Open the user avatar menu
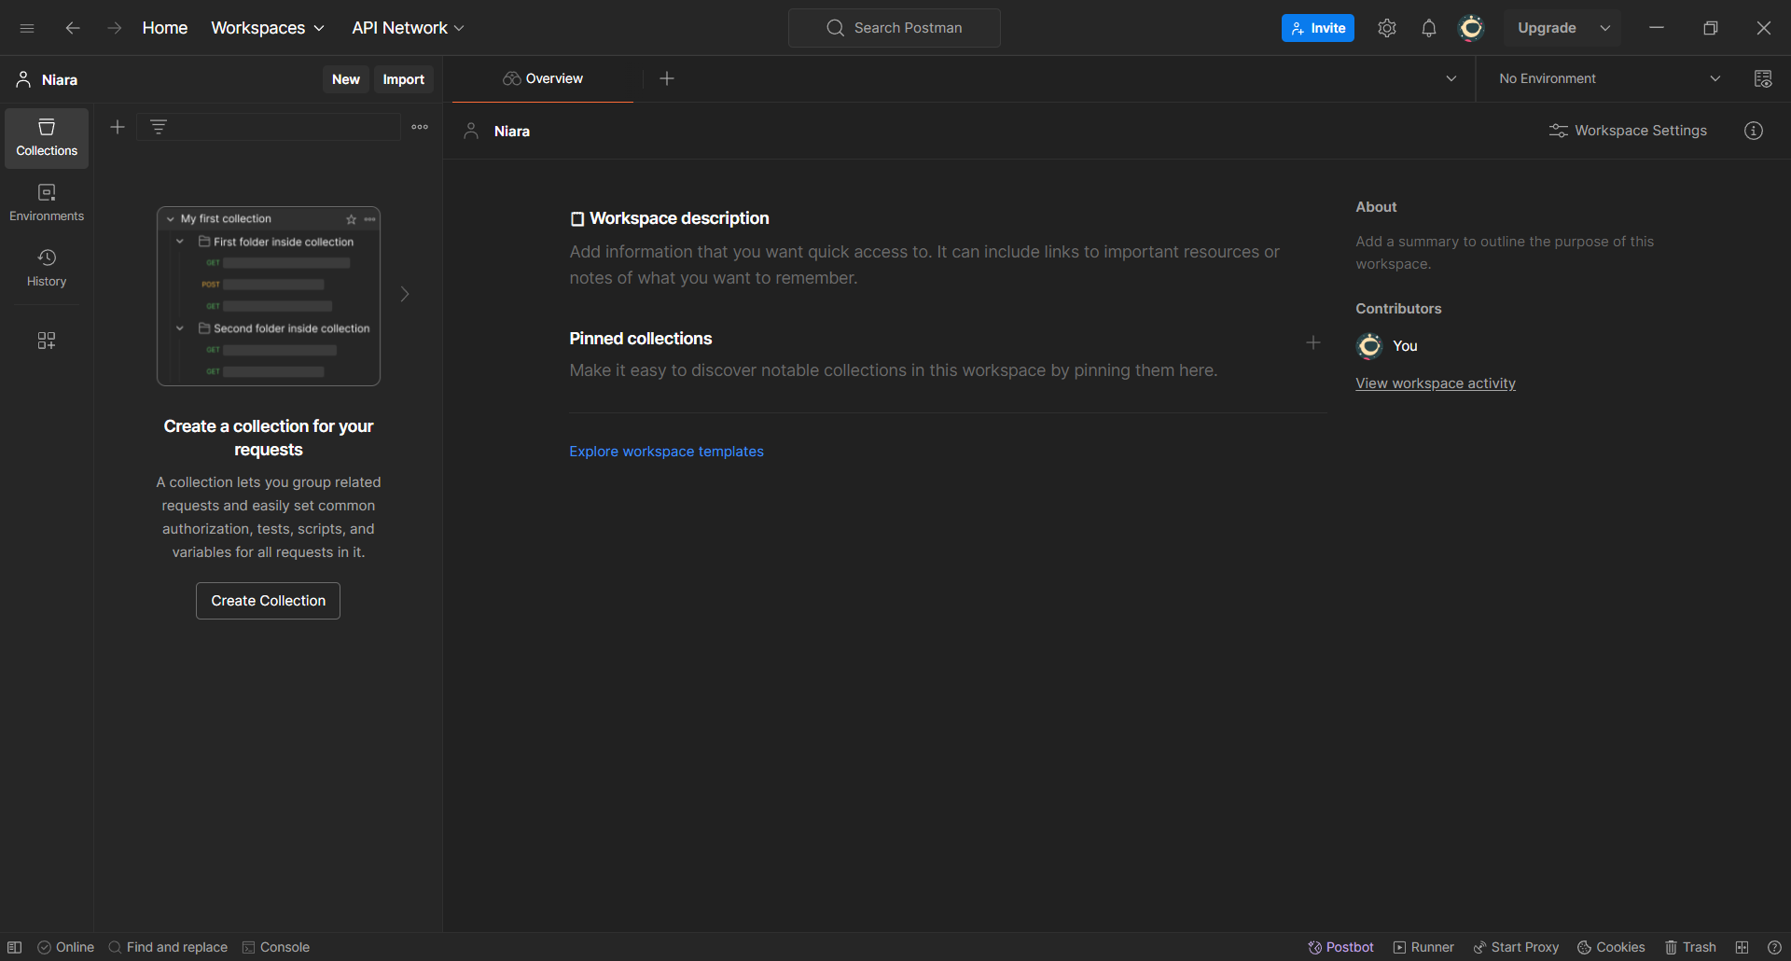This screenshot has width=1791, height=961. tap(1471, 28)
